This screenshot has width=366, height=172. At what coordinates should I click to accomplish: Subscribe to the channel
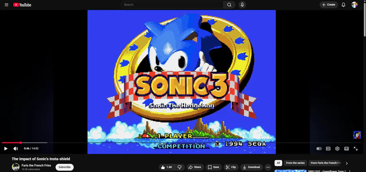tap(64, 167)
